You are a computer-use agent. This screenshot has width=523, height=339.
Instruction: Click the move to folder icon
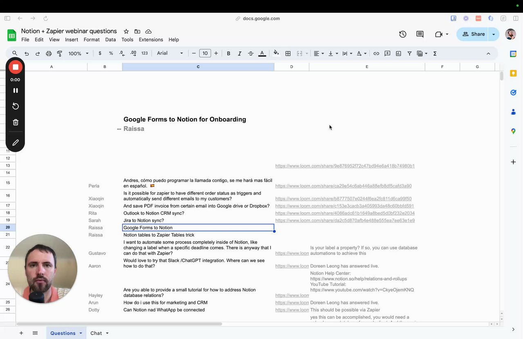tap(137, 31)
